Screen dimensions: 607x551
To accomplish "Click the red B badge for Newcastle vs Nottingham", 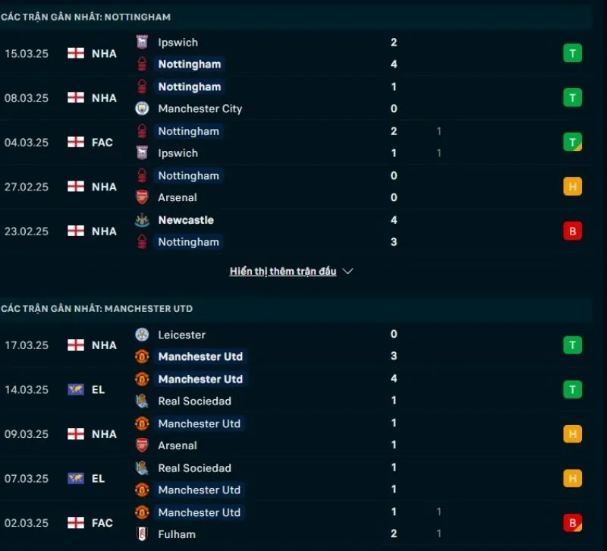I will click(x=572, y=231).
